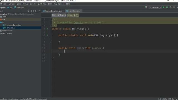Fold the main method at its opening line
Image resolution: width=178 pixels, height=100 pixels.
51,35
